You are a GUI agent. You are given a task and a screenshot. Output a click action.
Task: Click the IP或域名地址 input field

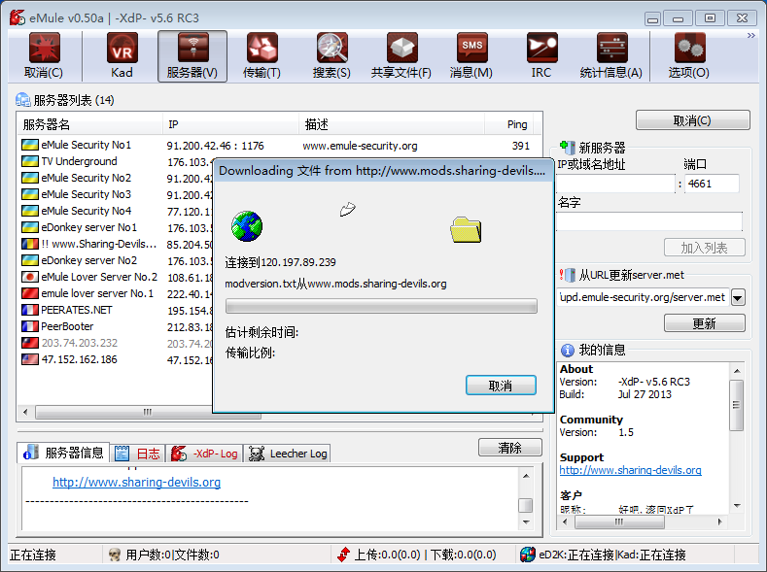point(616,185)
